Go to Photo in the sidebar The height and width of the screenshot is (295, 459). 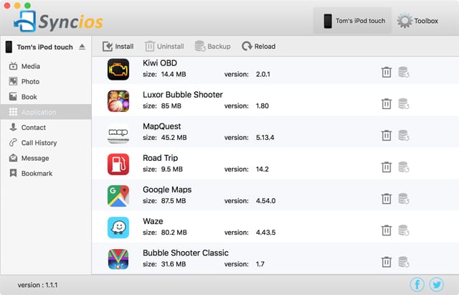(30, 82)
